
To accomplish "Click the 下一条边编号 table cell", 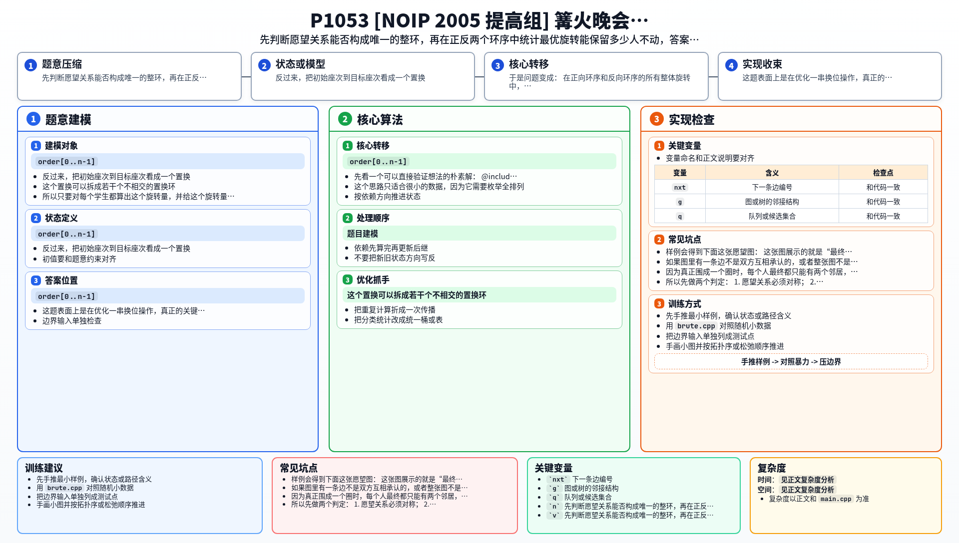I will coord(772,187).
